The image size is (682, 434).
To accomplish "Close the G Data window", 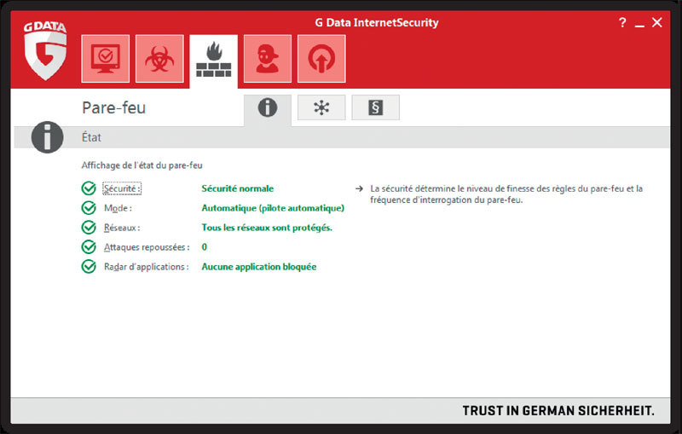I will (x=656, y=22).
